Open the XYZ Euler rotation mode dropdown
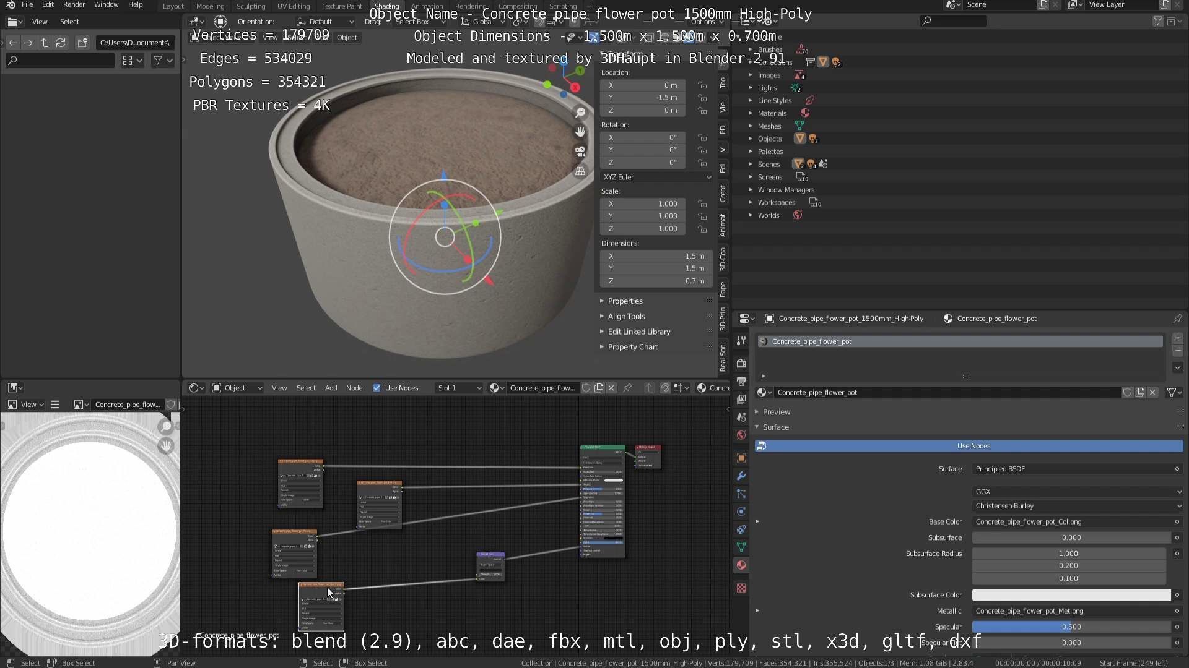This screenshot has height=668, width=1189. pyautogui.click(x=656, y=177)
